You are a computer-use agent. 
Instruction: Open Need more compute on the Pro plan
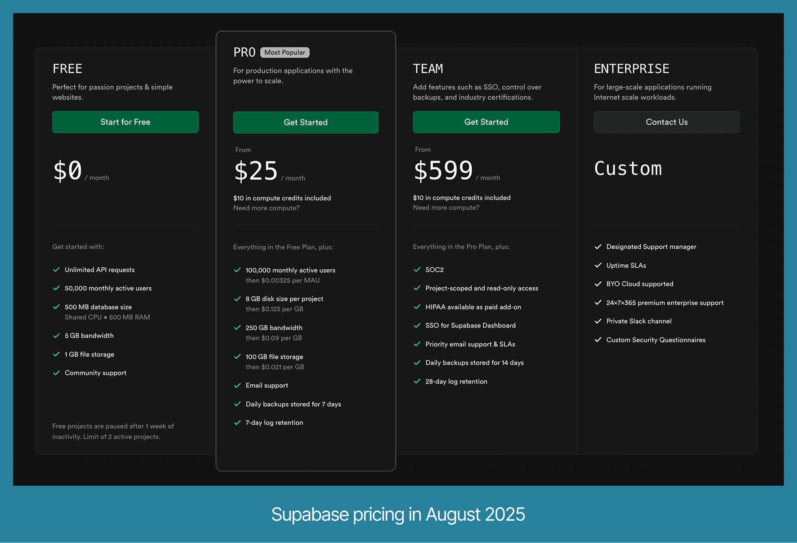[266, 208]
